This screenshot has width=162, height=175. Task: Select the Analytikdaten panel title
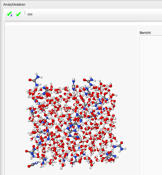(x=14, y=4)
